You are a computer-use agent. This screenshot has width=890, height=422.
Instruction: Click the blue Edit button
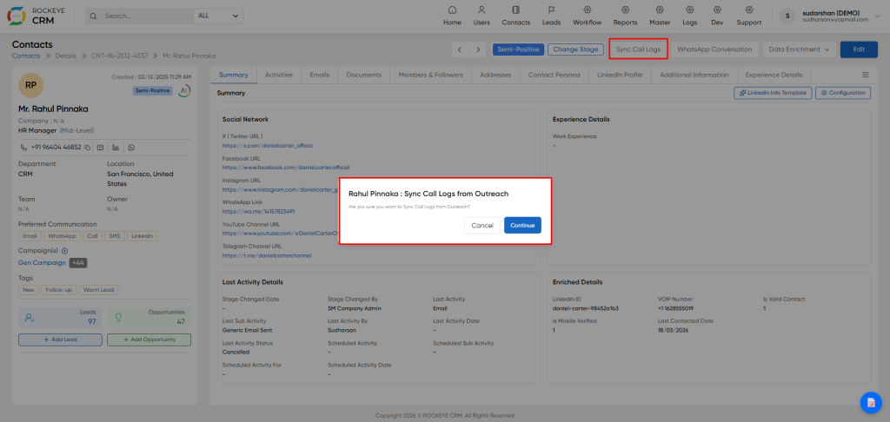coord(859,49)
